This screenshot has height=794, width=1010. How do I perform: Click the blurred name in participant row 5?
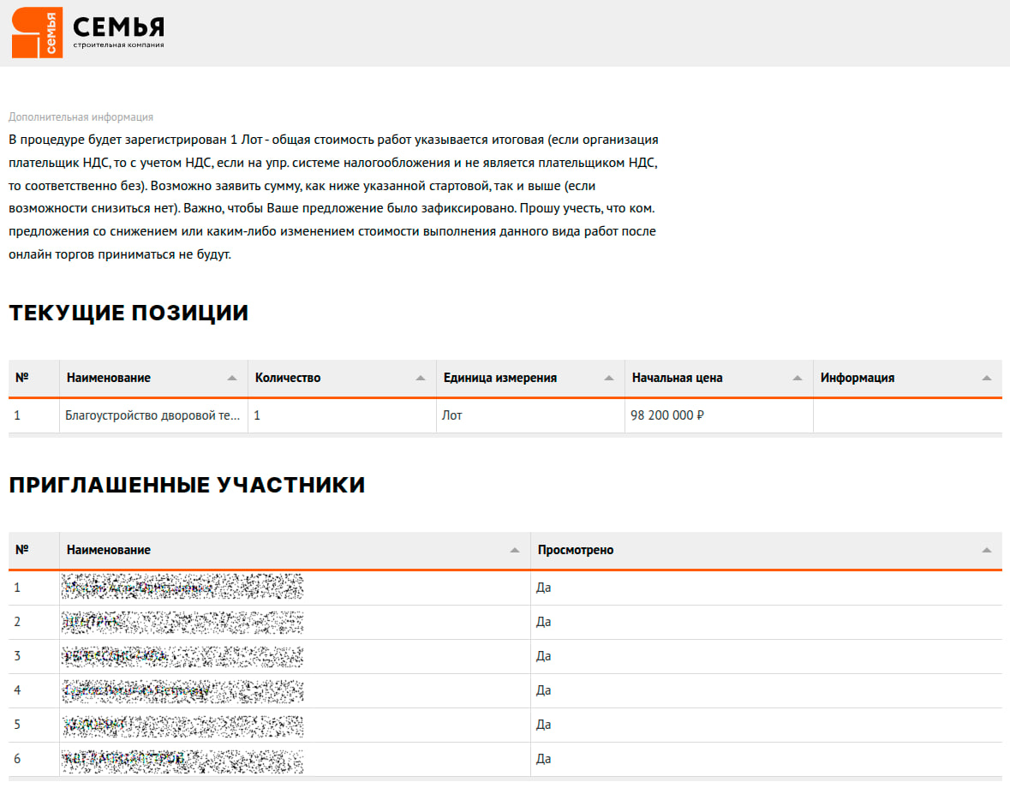182,725
